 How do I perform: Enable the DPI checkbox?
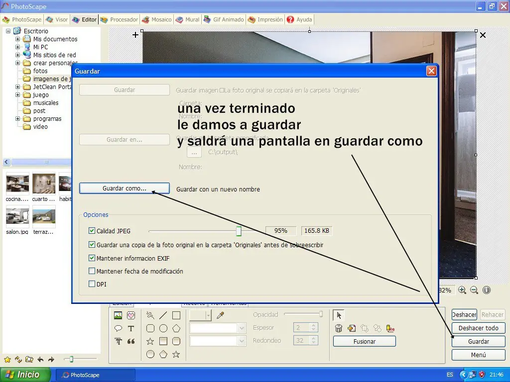click(92, 284)
